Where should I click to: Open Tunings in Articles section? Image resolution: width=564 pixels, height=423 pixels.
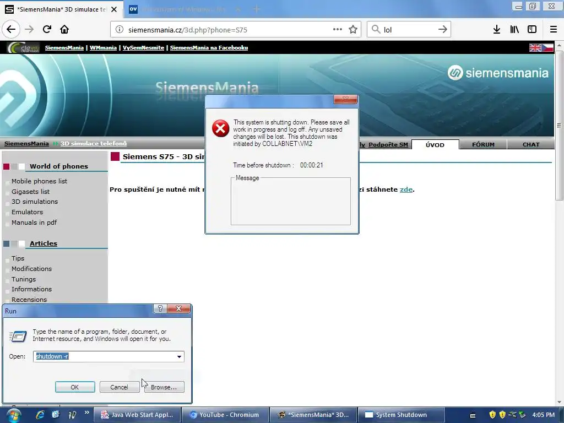23,279
